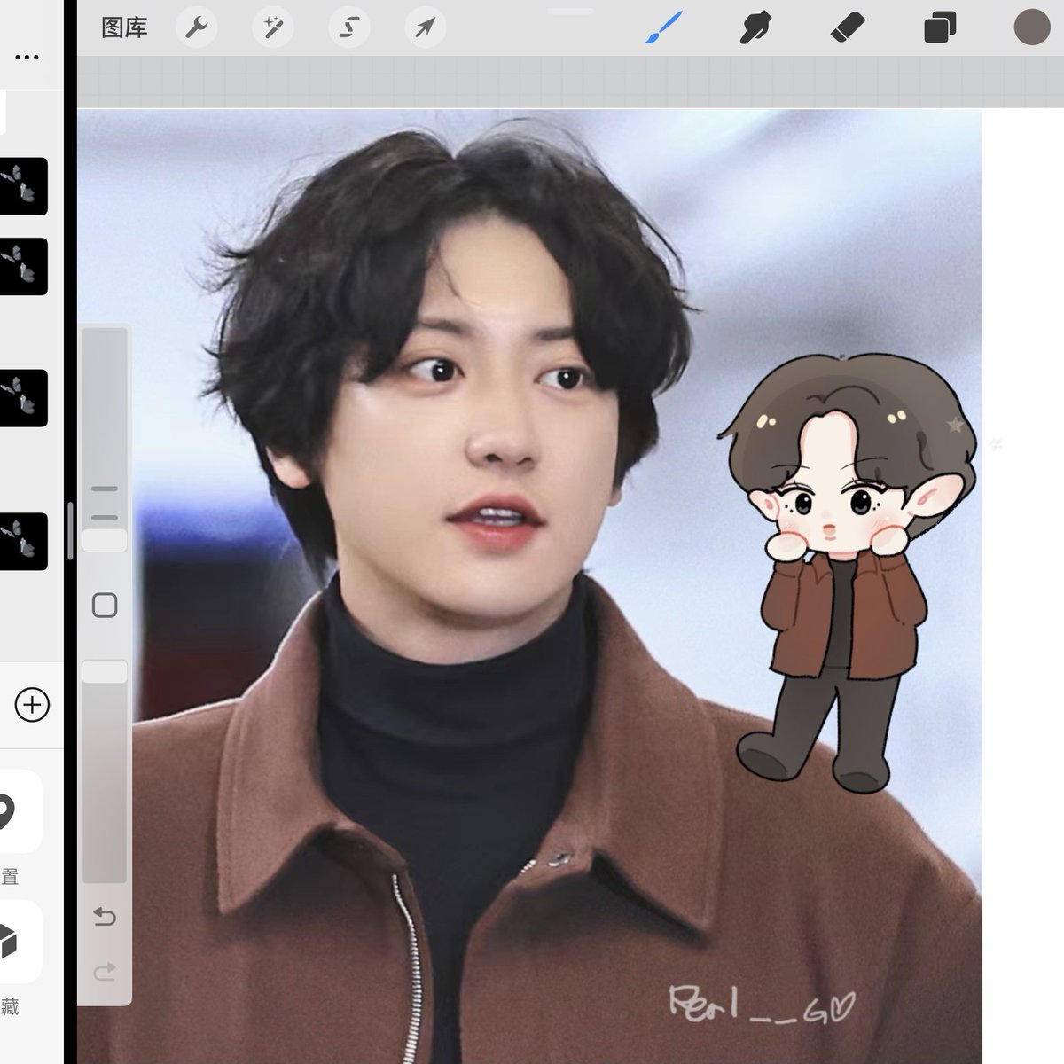This screenshot has height=1064, width=1064.
Task: Open the Actions wrench menu
Action: [195, 28]
